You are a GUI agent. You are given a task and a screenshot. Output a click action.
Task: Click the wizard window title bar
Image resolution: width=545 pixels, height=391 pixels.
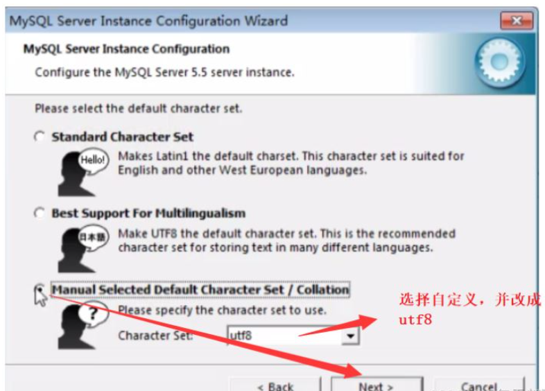[x=254, y=21]
